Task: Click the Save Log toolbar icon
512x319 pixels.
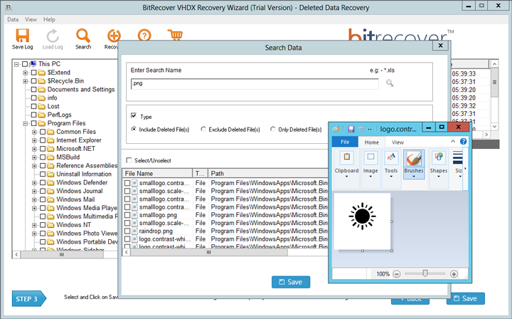Action: [x=22, y=39]
